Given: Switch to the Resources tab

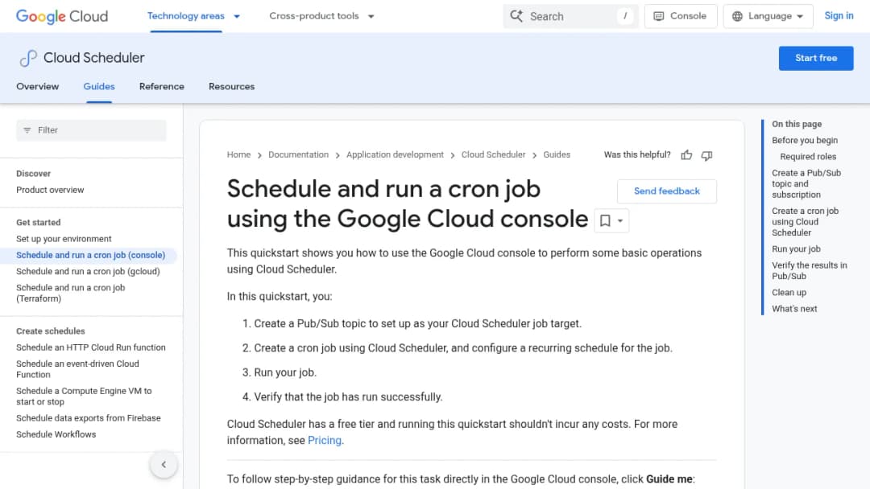Looking at the screenshot, I should click(231, 86).
